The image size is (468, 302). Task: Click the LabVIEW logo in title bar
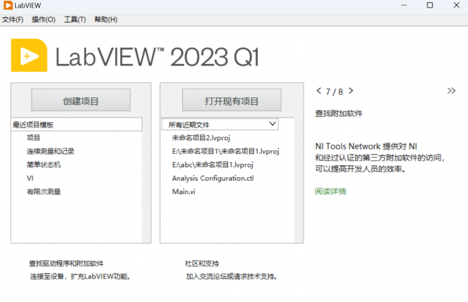click(x=8, y=5)
